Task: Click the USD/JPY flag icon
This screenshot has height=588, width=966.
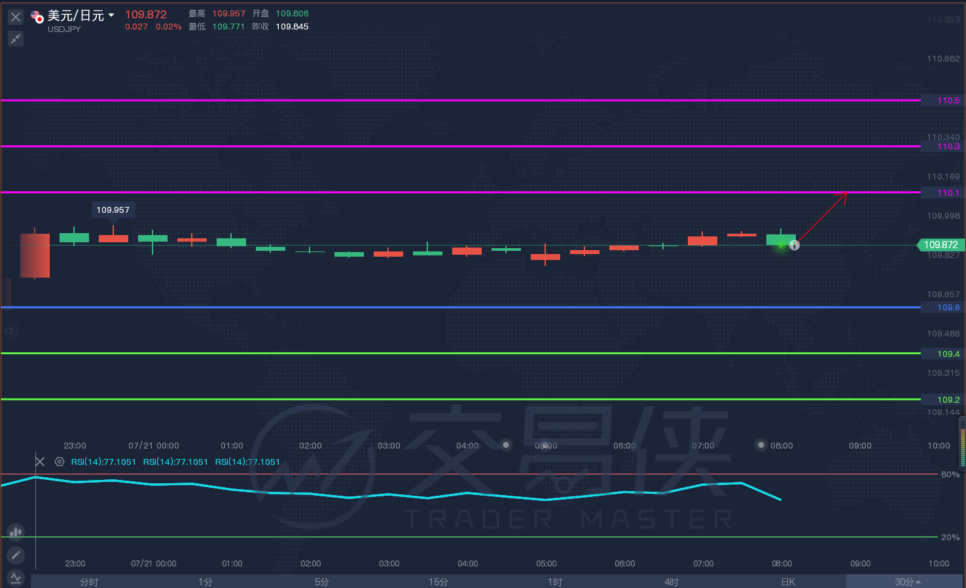Action: click(37, 16)
